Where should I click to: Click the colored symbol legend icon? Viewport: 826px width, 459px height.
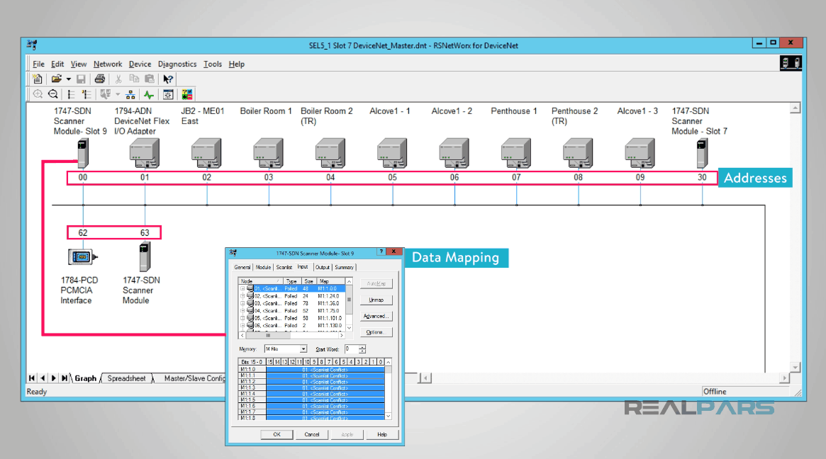pos(187,94)
